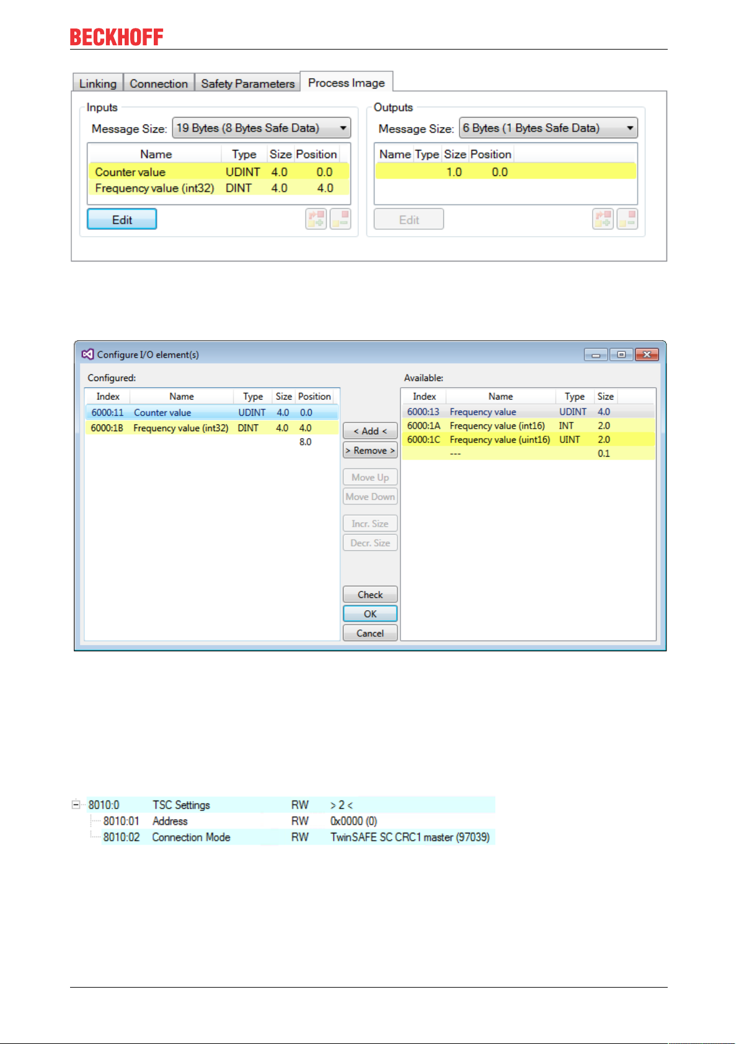Image resolution: width=739 pixels, height=1044 pixels.
Task: Open the Linking tab
Action: coord(98,84)
